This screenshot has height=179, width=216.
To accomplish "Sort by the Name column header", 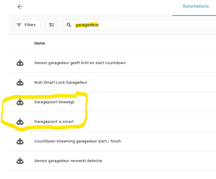I will click(40, 43).
